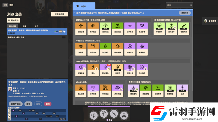Click the 编辑 button

(x=28, y=104)
